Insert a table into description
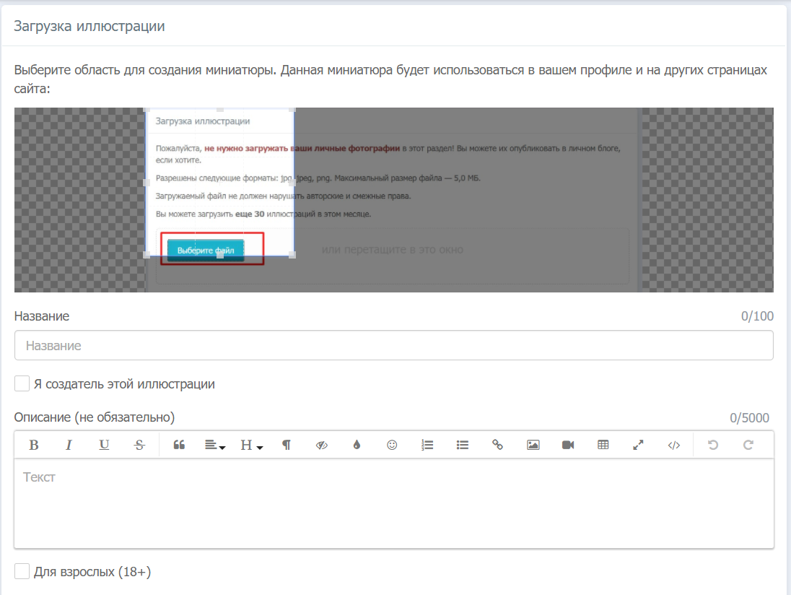The height and width of the screenshot is (595, 791). pyautogui.click(x=603, y=445)
